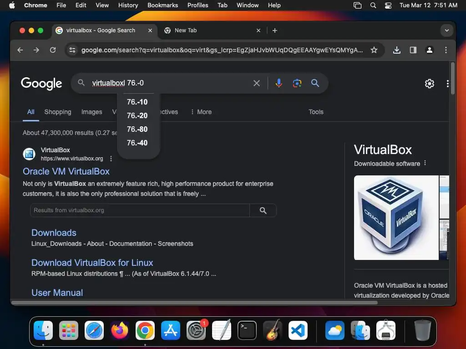The height and width of the screenshot is (349, 466).
Task: Open the Profiles menu
Action: coord(198,5)
